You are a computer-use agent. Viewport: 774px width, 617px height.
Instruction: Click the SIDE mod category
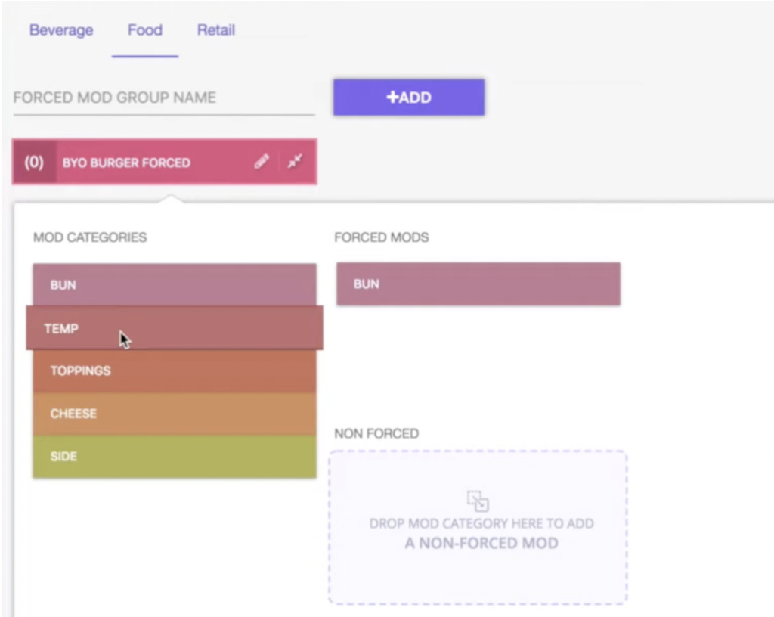[x=175, y=457]
